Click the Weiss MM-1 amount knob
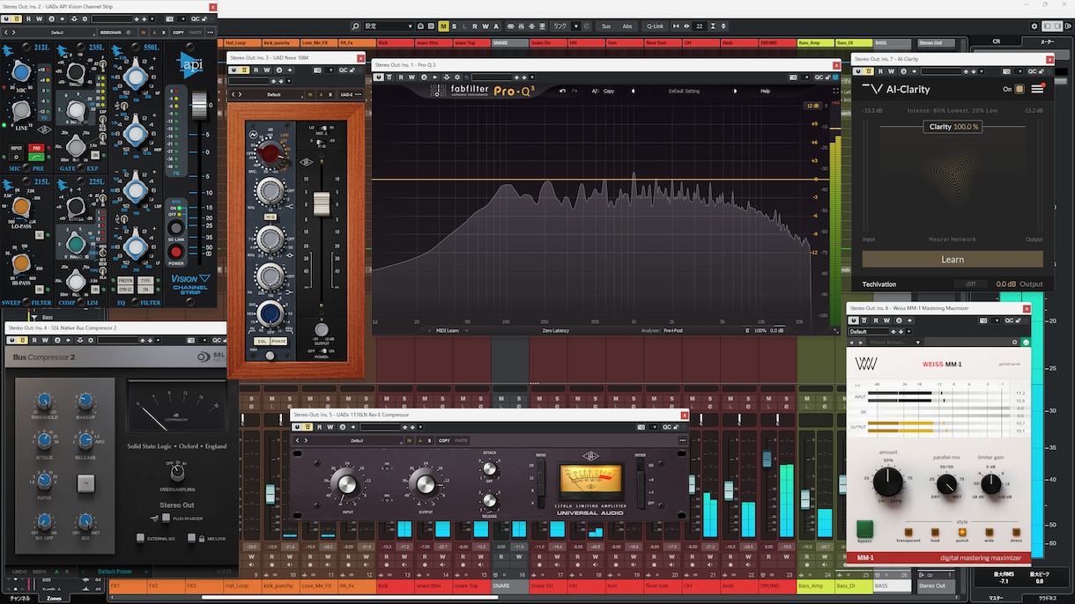The width and height of the screenshot is (1075, 604). (x=888, y=482)
